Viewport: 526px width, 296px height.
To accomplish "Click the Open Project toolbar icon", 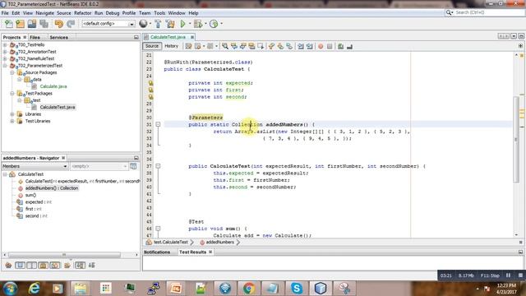I will [32, 24].
